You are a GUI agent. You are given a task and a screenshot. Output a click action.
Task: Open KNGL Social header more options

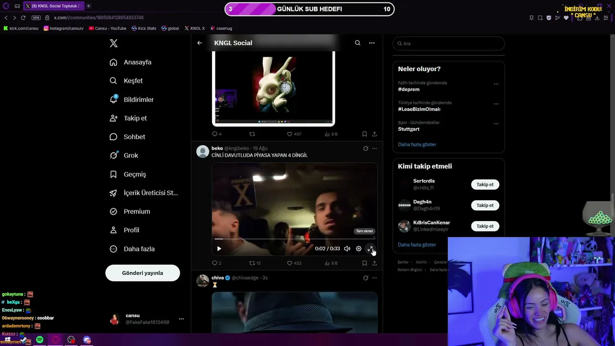[372, 43]
